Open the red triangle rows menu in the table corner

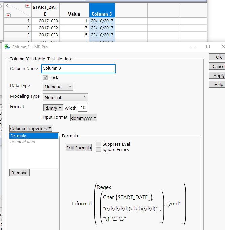(x=8, y=15)
